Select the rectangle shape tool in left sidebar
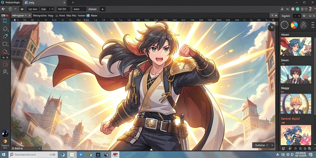 click(5, 44)
